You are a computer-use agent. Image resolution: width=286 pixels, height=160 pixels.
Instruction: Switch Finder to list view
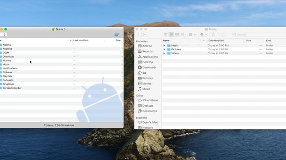click(x=171, y=34)
